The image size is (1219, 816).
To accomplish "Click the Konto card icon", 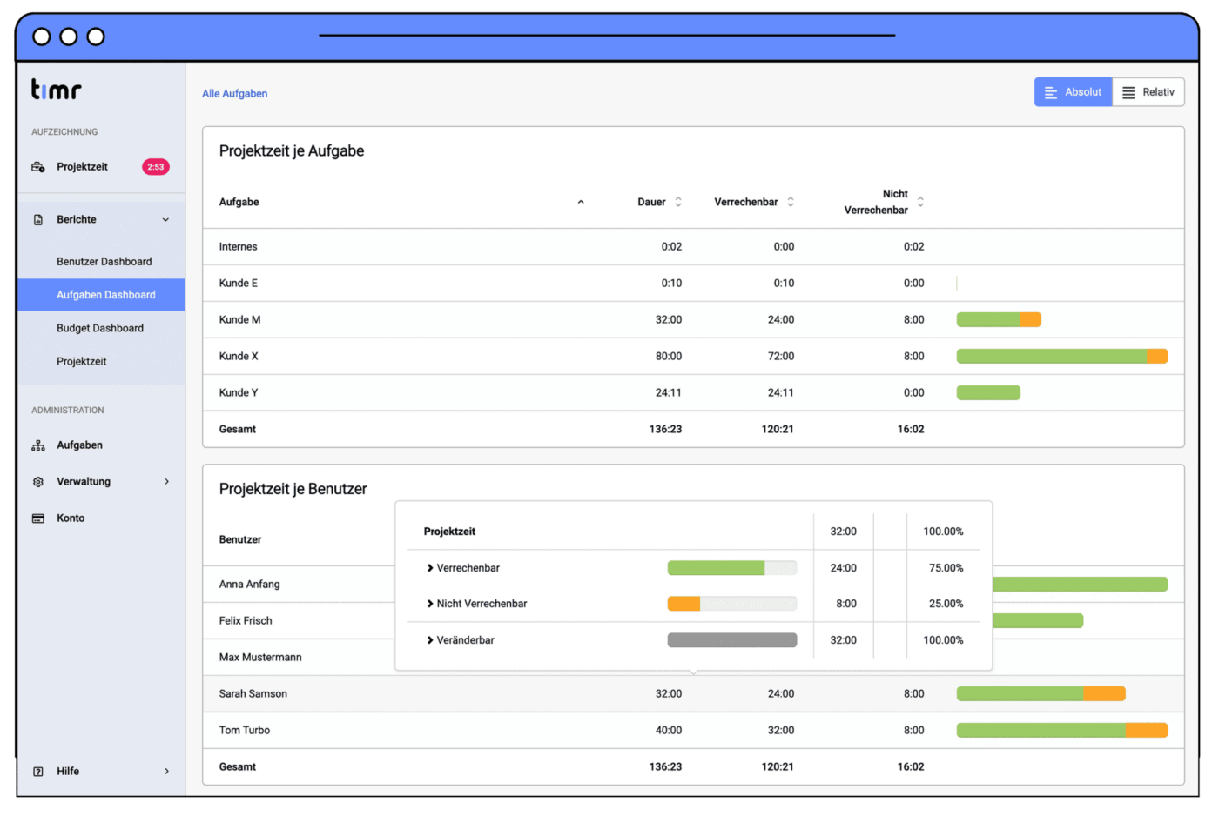I will tap(38, 518).
